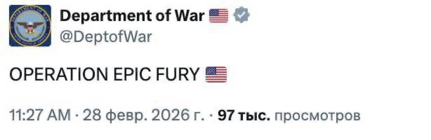Open the @DeptofWar handle link

pos(106,36)
